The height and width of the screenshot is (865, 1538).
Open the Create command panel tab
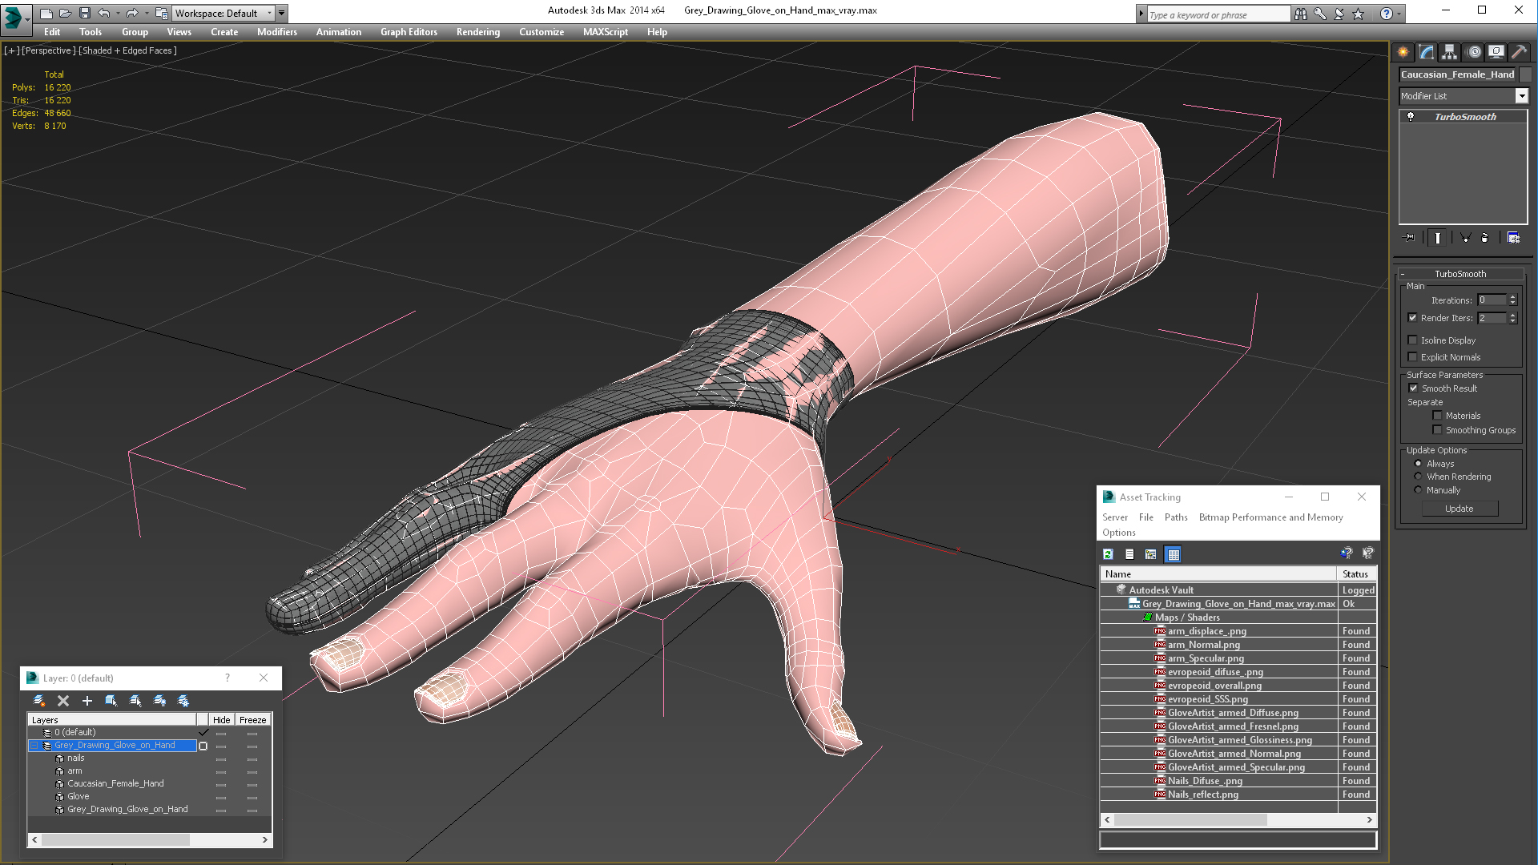(1403, 52)
